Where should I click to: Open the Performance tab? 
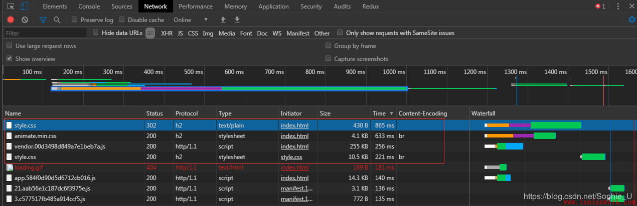click(195, 6)
